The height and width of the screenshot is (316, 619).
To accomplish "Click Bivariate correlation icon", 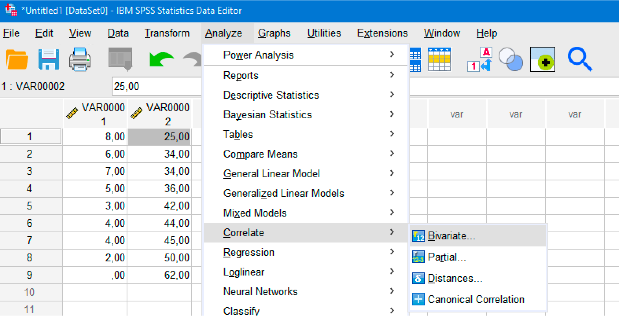I will click(418, 236).
